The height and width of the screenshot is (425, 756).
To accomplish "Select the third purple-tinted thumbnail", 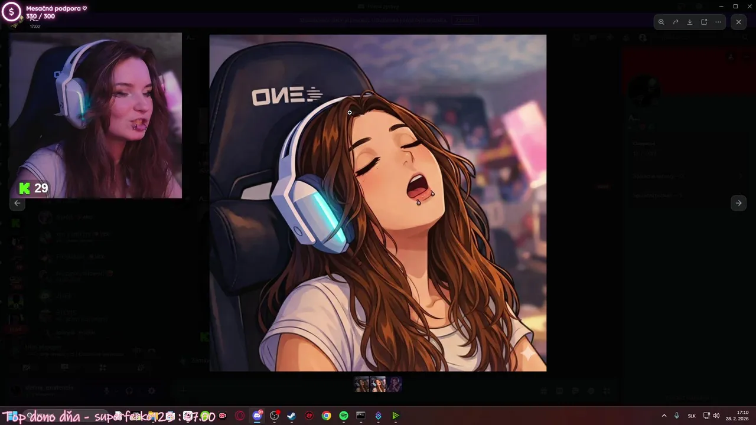I will coord(395,384).
